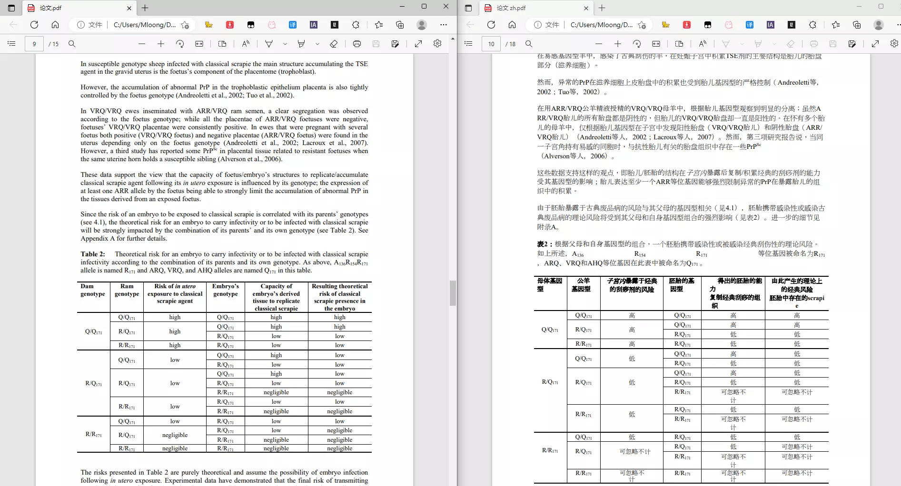Viewport: 901px width, 486px height.
Task: Open the left browser's three-dot settings menu
Action: pos(444,25)
